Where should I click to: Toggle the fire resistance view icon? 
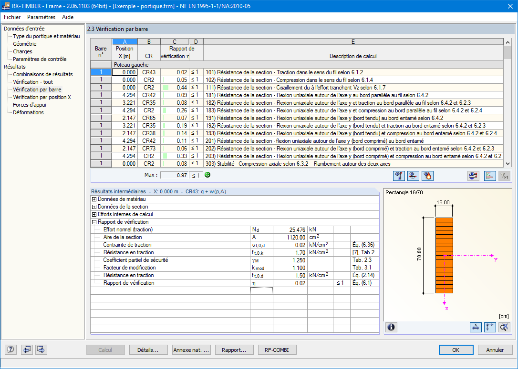(x=427, y=176)
